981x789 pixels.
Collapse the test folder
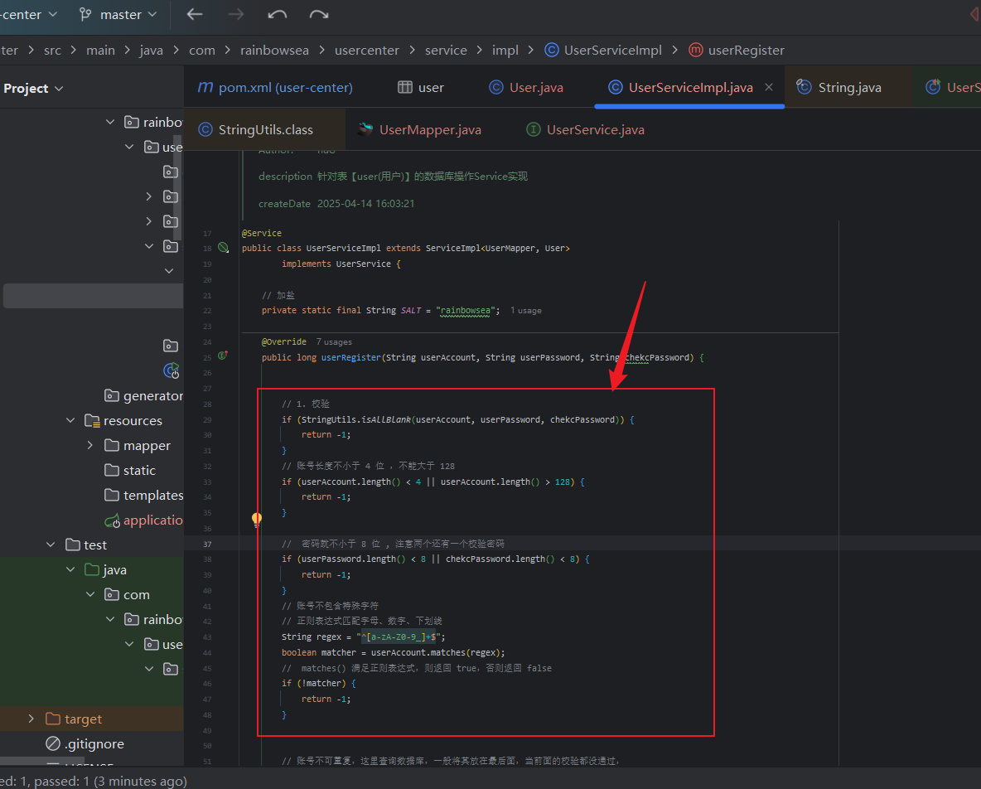51,545
